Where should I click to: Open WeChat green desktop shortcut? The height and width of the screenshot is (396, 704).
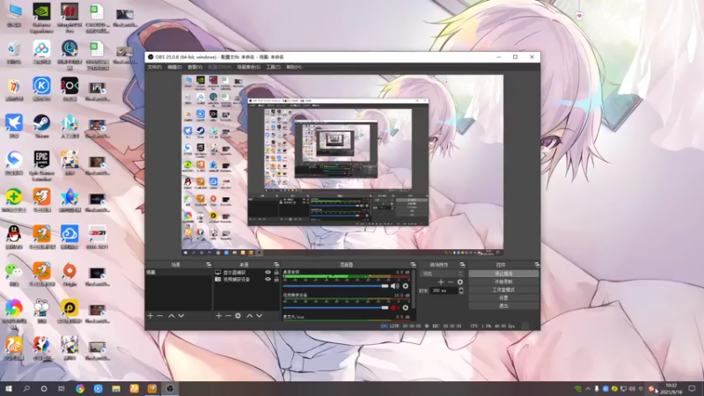pyautogui.click(x=14, y=274)
